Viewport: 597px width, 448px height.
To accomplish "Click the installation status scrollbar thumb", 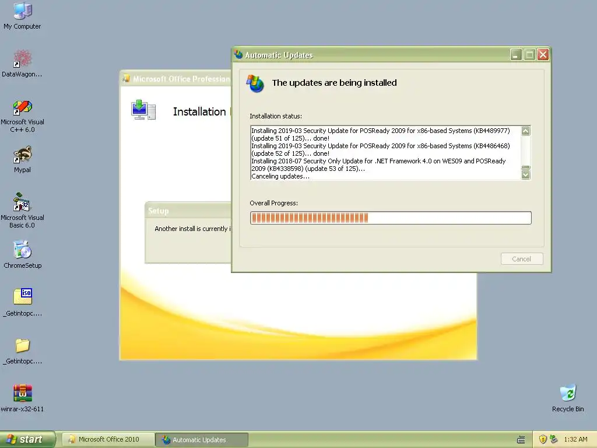I will tap(526, 167).
